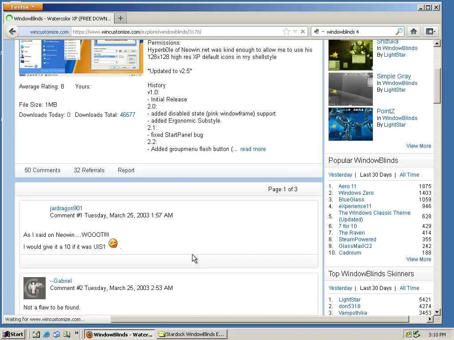Screen dimensions: 454x340
Task: Click the Downloads Today count 0
Action: tap(69, 115)
